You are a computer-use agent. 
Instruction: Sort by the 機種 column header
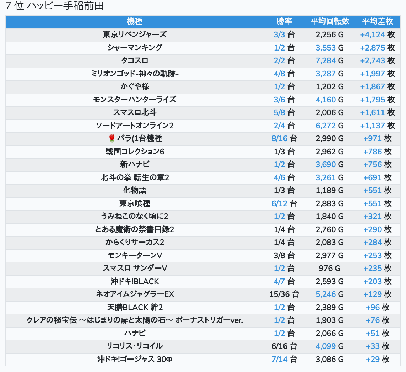tap(135, 21)
